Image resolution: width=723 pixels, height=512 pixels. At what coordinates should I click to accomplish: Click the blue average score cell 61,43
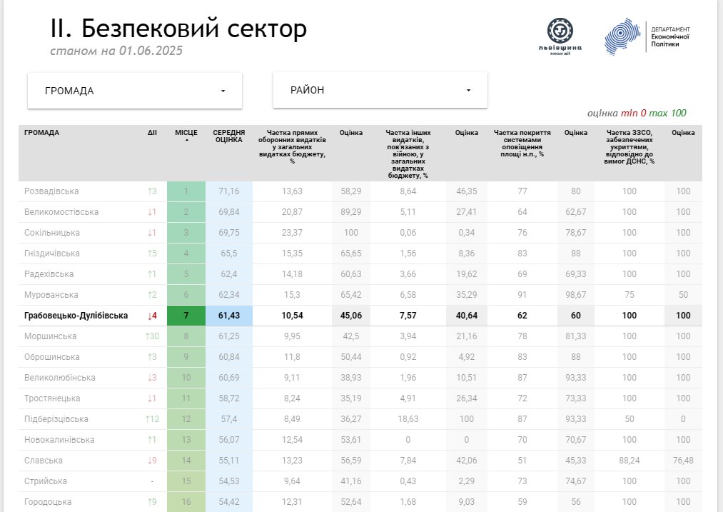coord(229,316)
